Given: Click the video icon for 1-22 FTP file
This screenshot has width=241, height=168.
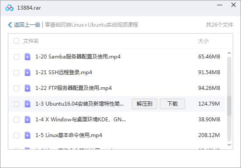Looking at the screenshot, I should (28, 88).
